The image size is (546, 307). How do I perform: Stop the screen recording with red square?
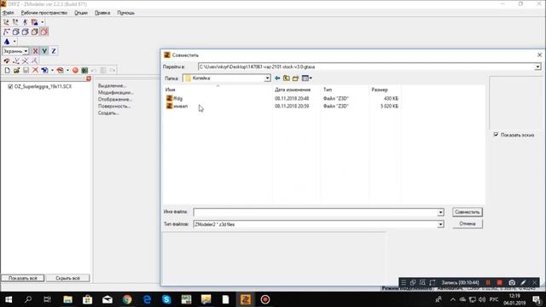tap(499, 282)
